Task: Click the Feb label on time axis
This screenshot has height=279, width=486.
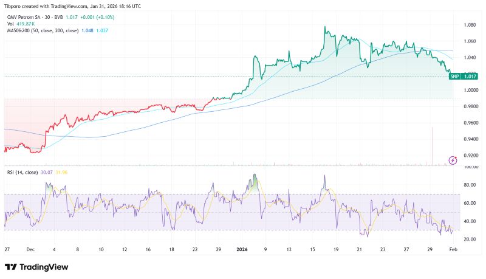Action: tap(451, 250)
